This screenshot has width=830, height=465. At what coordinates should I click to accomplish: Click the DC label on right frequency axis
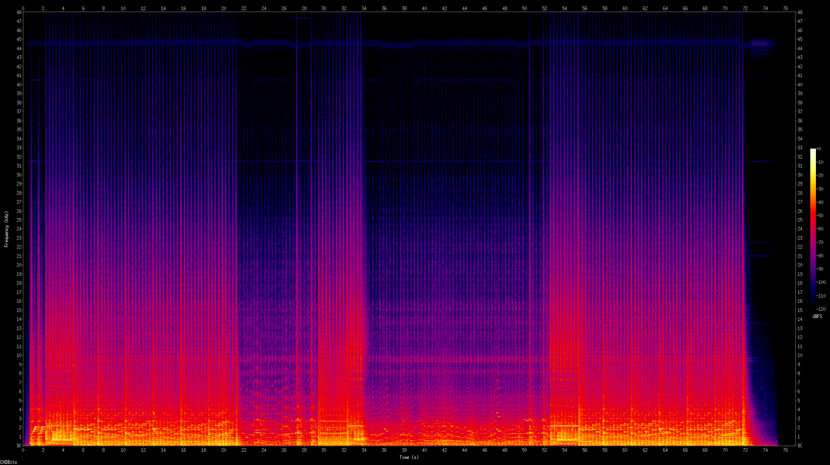(800, 446)
